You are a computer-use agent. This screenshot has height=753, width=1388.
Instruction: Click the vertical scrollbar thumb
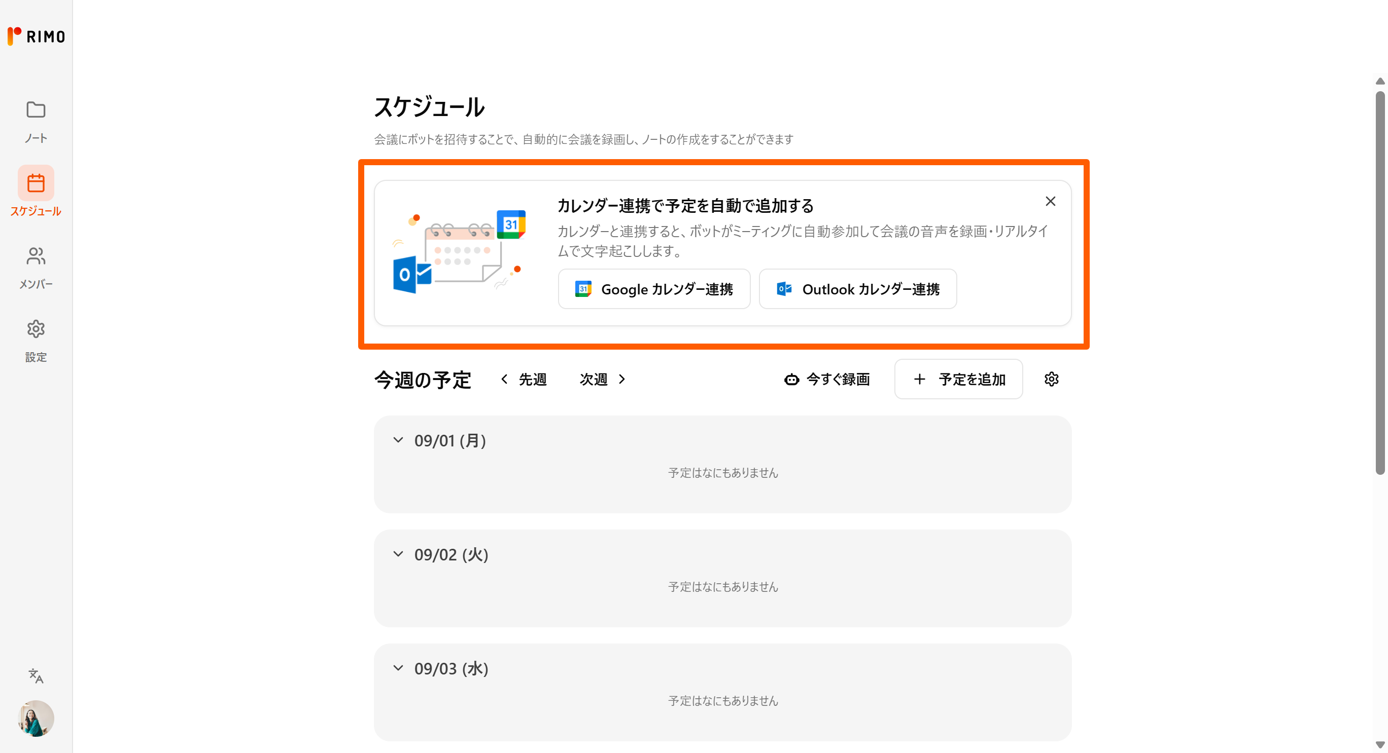(x=1379, y=283)
